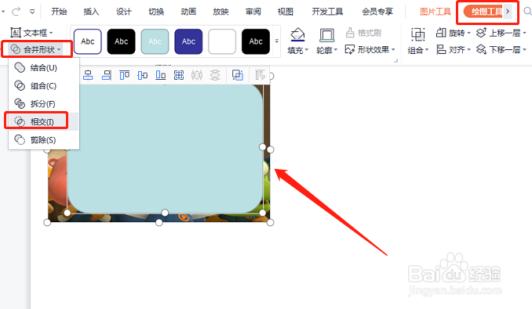Viewport: 532px width, 309px height.
Task: Open the 开发工具 tab
Action: tap(327, 12)
